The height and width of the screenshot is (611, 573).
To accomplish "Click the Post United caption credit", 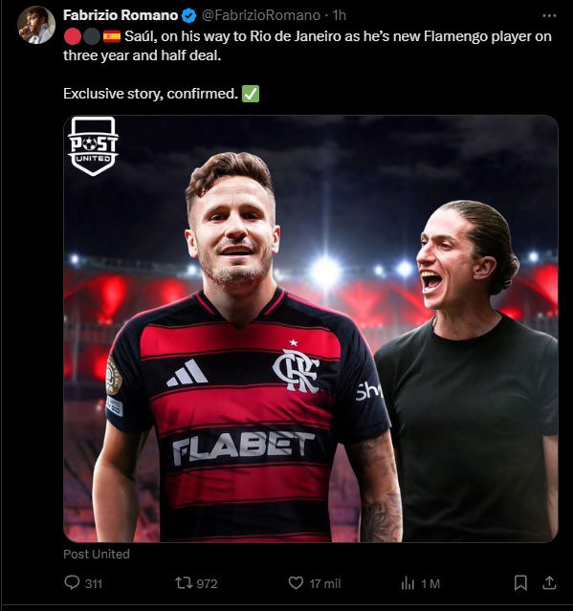I will pos(97,554).
